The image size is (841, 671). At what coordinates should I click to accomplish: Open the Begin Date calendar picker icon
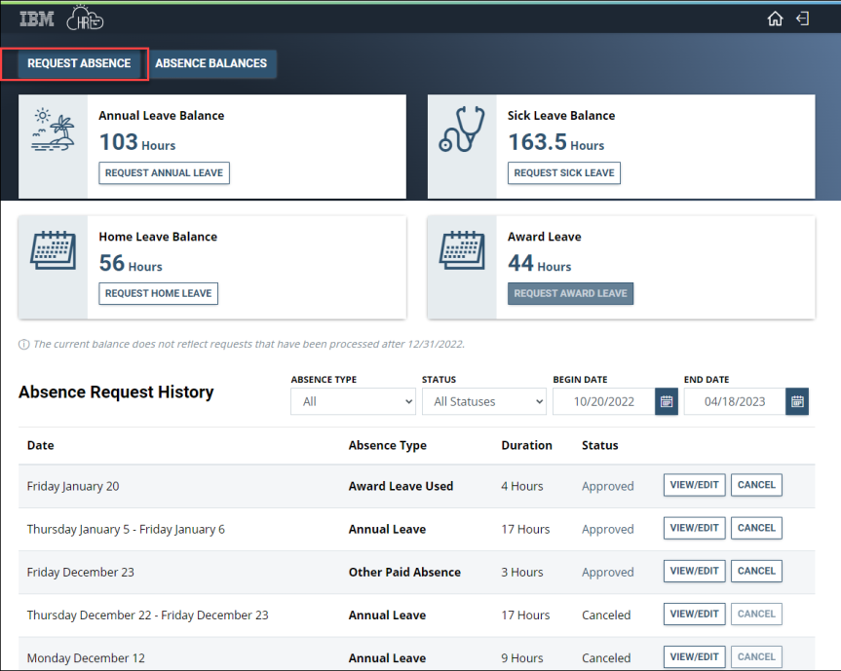point(667,401)
